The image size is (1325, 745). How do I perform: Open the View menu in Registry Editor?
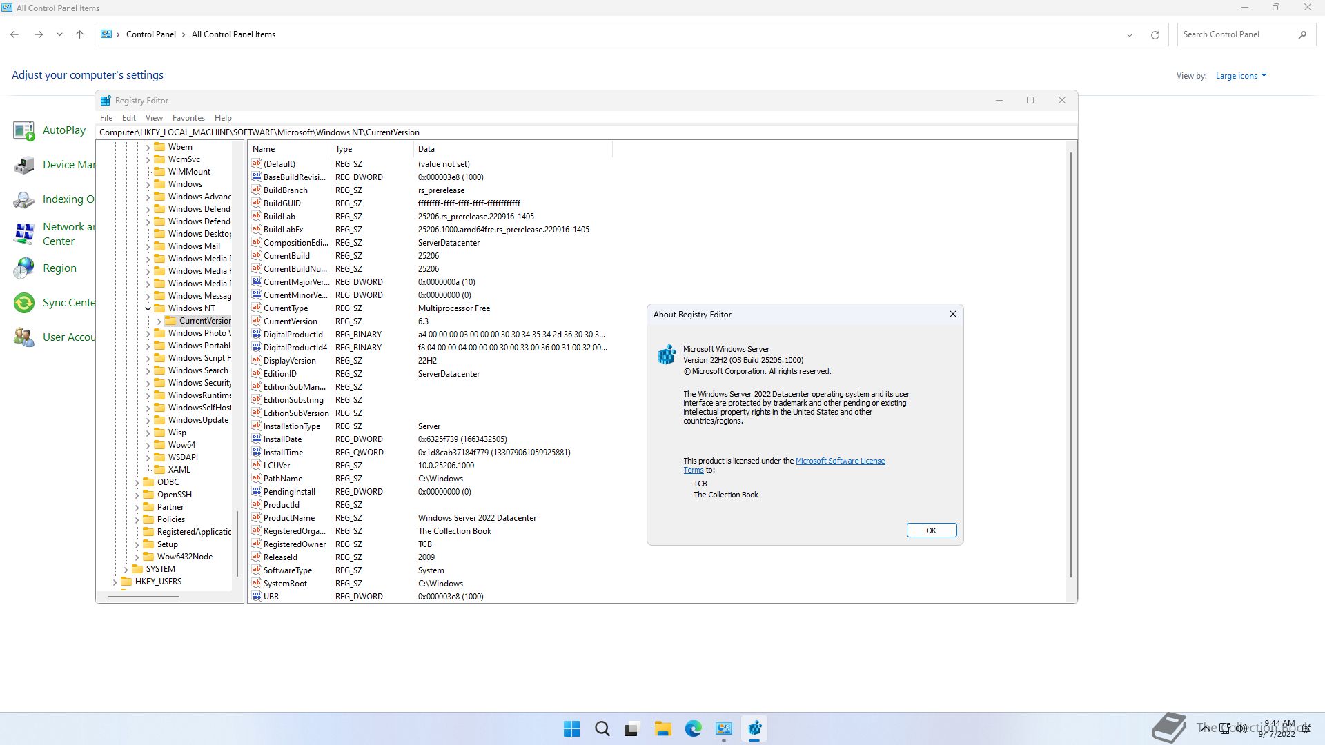[x=154, y=118]
